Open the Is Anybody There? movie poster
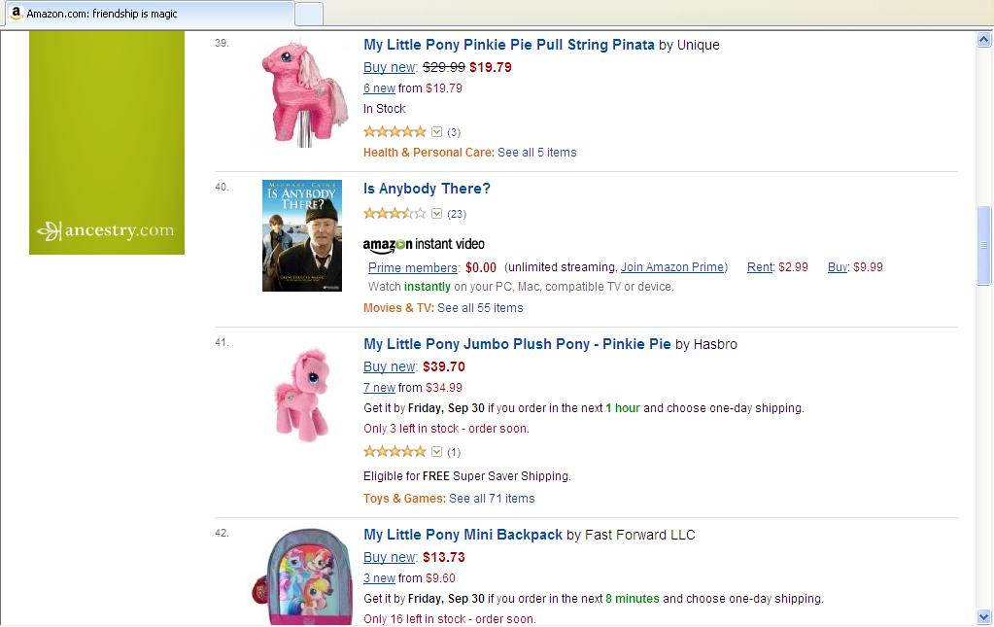Viewport: 994px width, 627px height. click(302, 235)
